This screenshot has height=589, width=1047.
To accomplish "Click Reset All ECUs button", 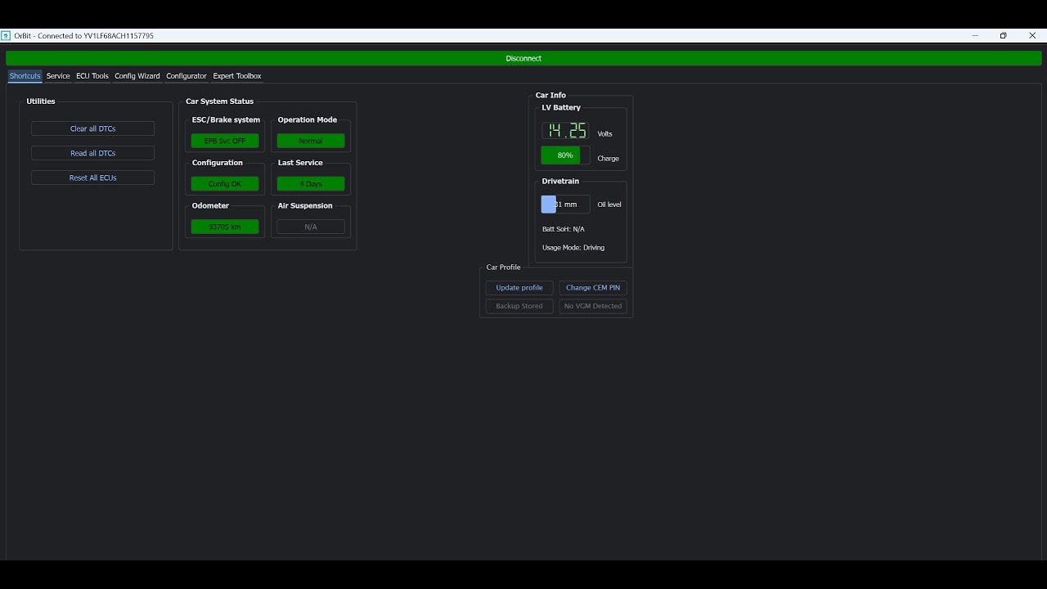I will click(92, 178).
